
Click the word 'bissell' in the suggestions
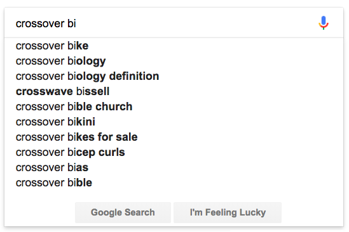93,91
